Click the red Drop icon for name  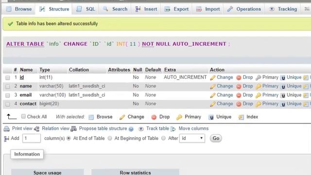click(239, 87)
